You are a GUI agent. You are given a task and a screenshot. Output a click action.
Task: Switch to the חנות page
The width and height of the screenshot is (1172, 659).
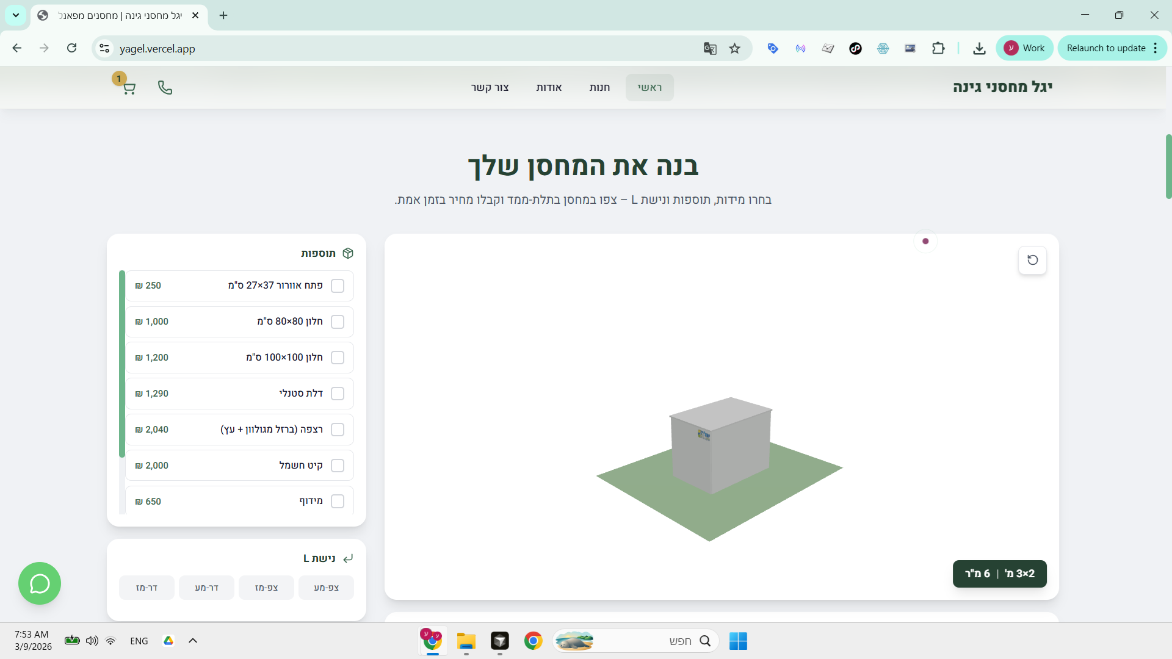[600, 87]
